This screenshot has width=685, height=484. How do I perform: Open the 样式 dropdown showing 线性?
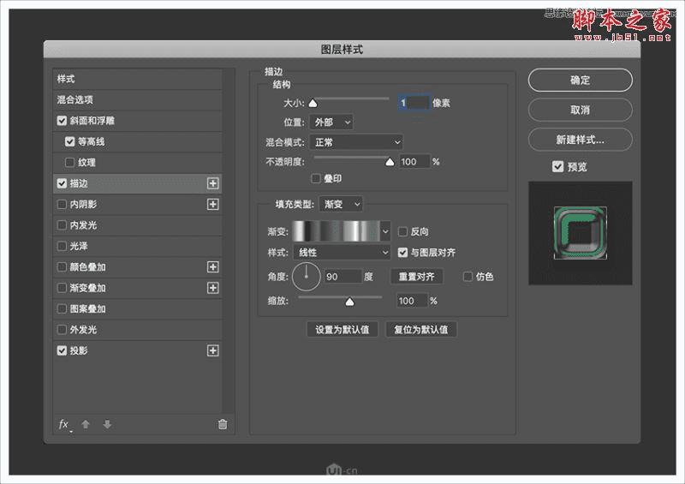(x=342, y=253)
